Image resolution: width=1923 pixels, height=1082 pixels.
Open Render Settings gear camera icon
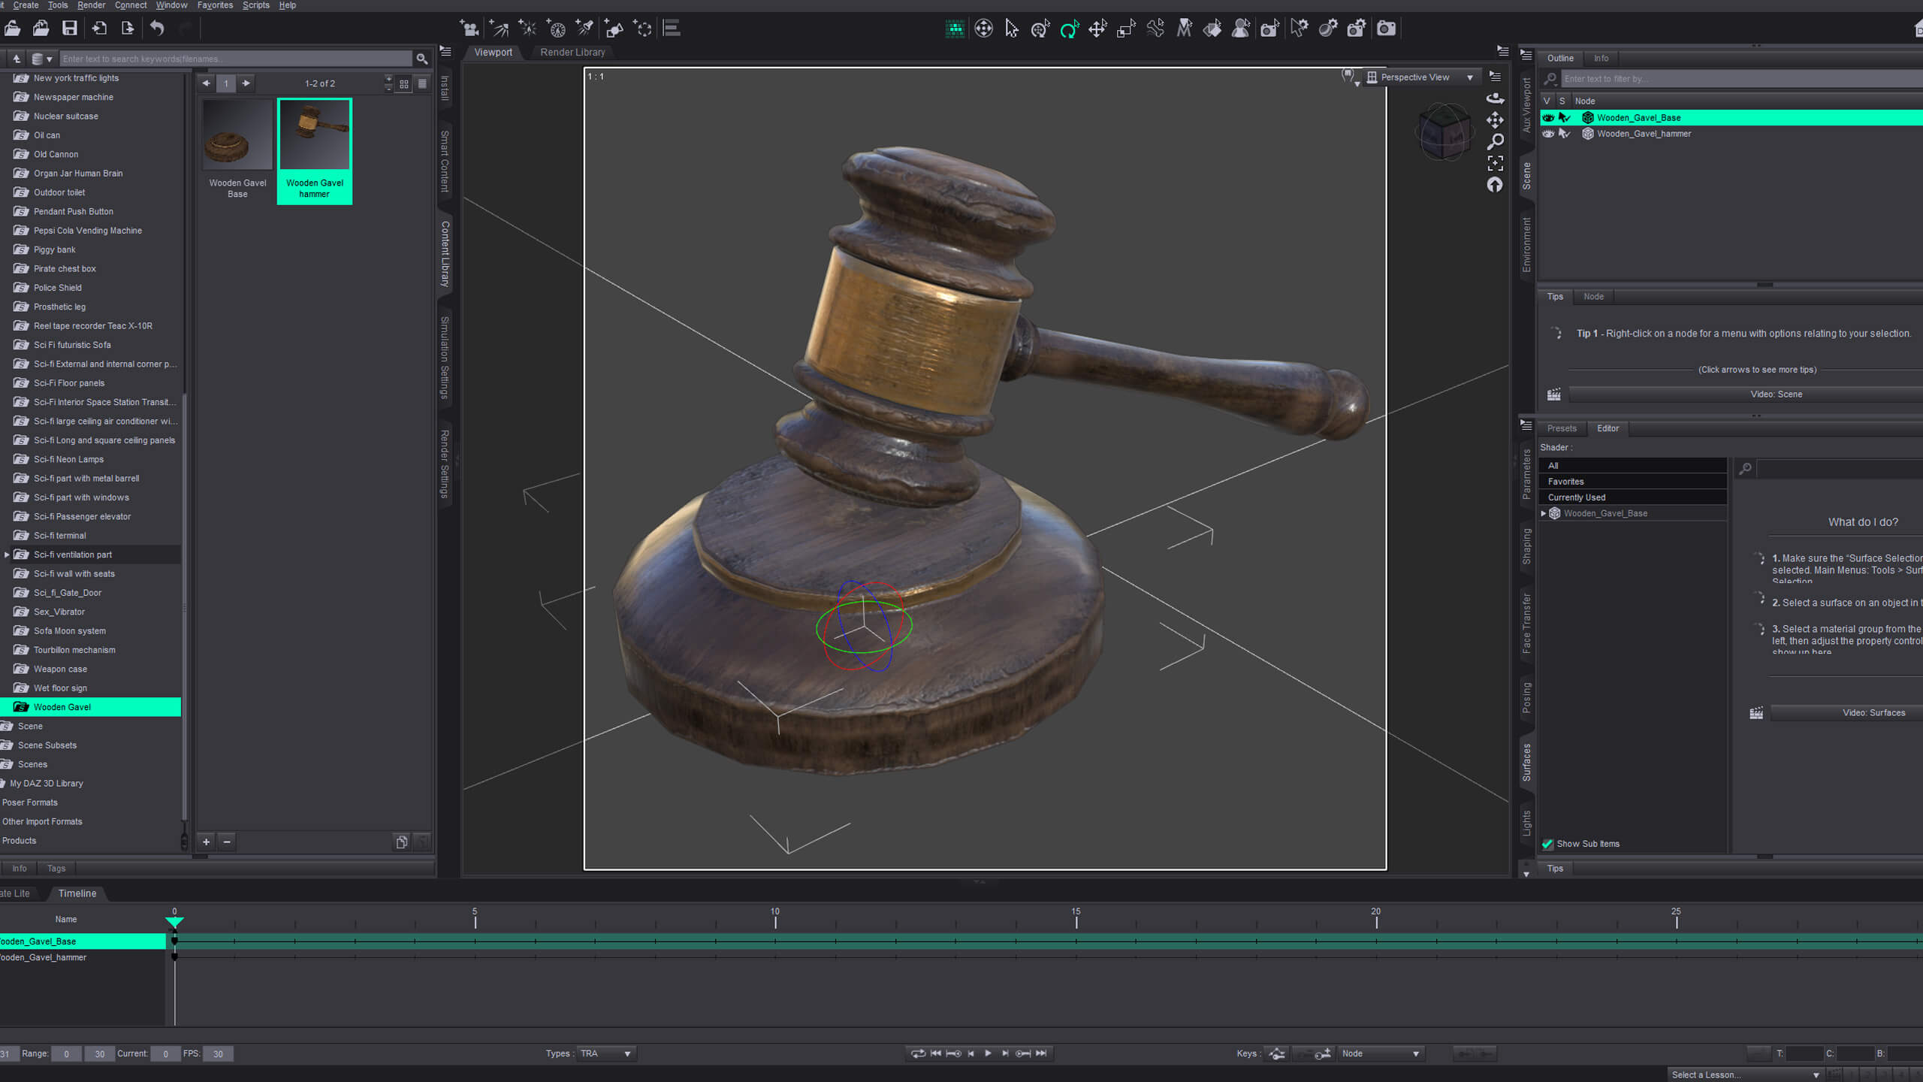(x=1357, y=29)
